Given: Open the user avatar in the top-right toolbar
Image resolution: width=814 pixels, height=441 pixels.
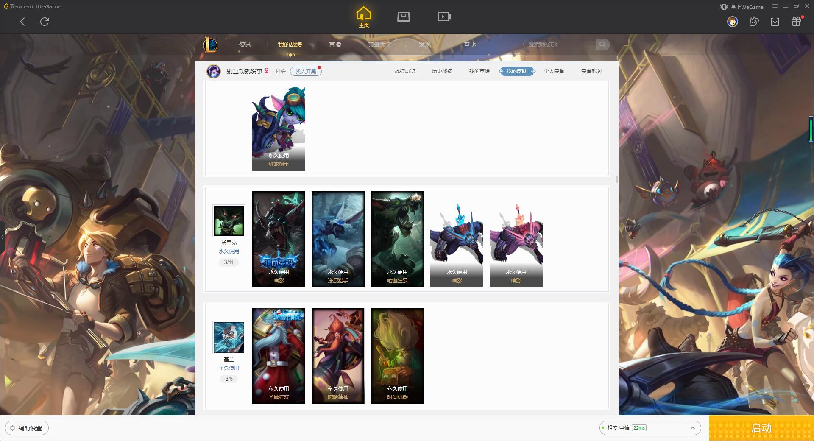Looking at the screenshot, I should point(732,22).
